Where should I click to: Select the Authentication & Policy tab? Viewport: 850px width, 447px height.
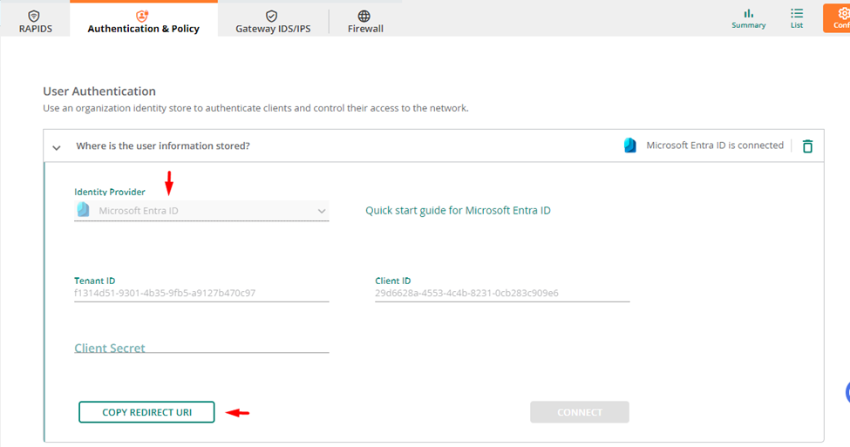click(144, 20)
